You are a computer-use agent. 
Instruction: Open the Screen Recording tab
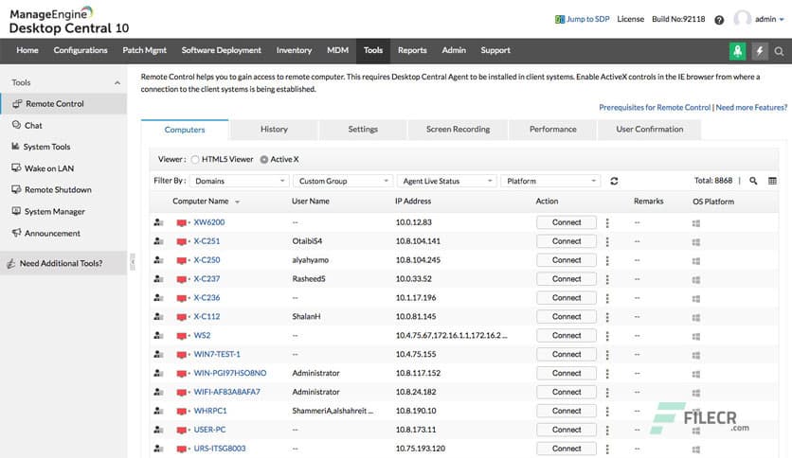[458, 129]
